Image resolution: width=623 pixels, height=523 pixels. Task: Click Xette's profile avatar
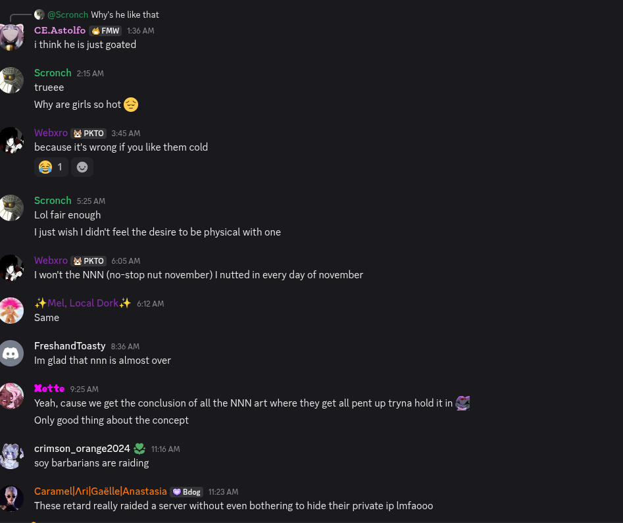pyautogui.click(x=11, y=396)
